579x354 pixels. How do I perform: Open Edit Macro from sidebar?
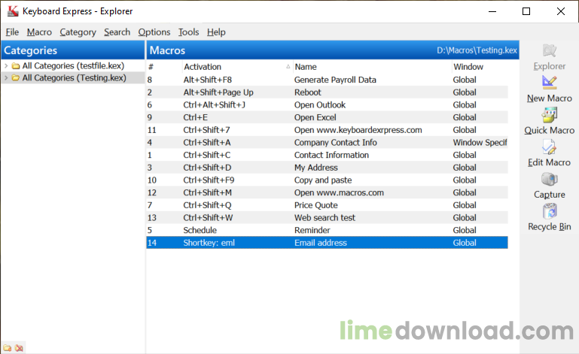pyautogui.click(x=549, y=147)
